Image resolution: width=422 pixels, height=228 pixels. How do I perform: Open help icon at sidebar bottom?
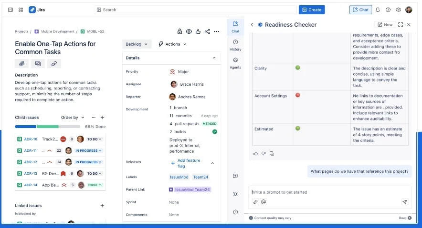coord(235,212)
